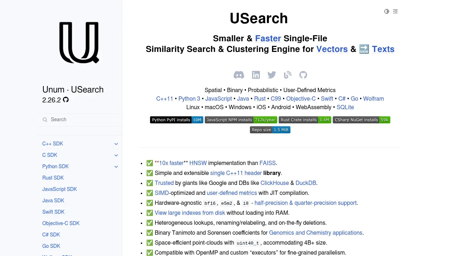Open the LinkedIn icon link
Image resolution: width=455 pixels, height=256 pixels.
(256, 75)
